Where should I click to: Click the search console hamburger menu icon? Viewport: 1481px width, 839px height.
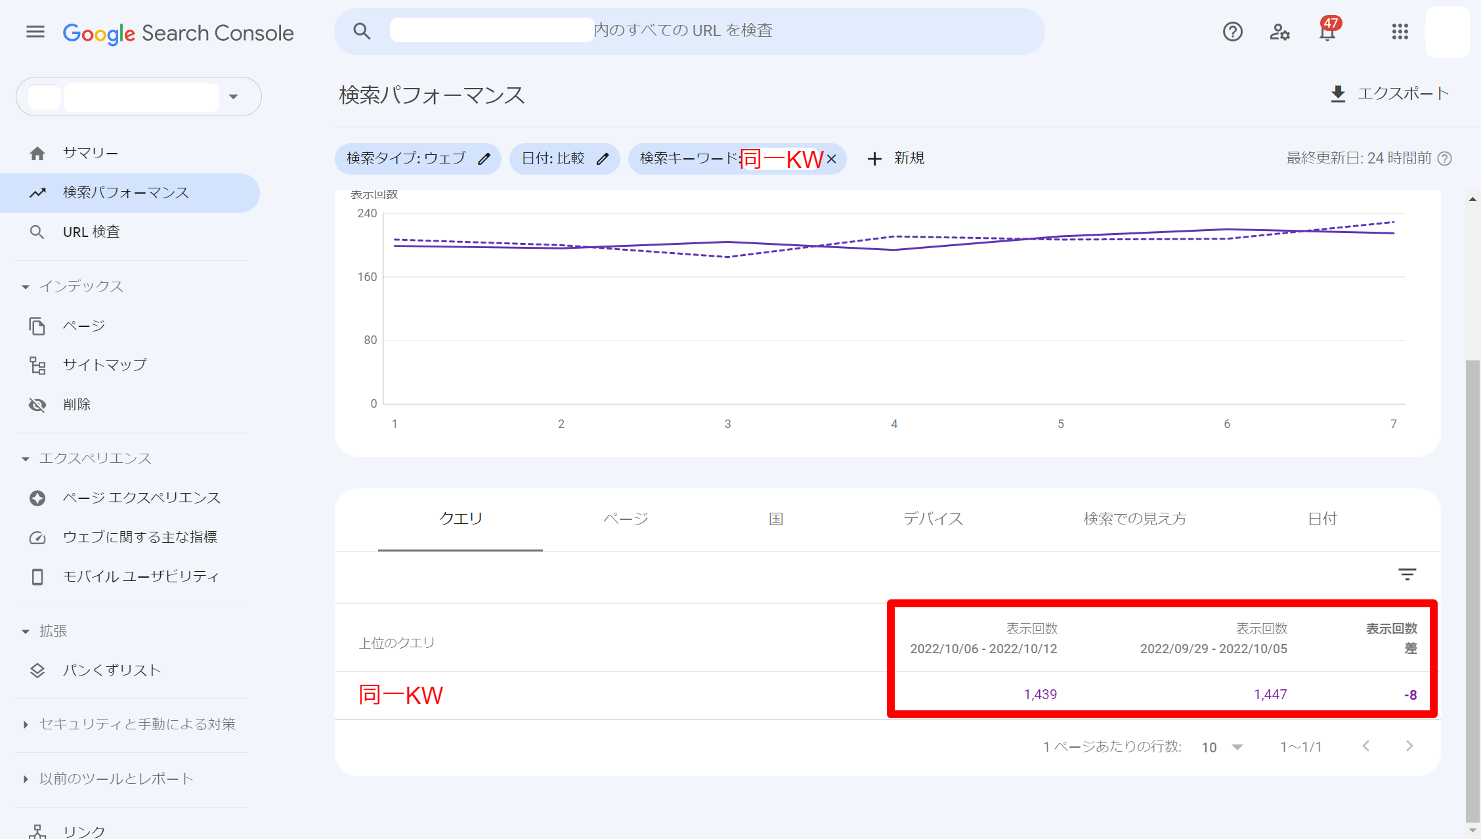point(35,32)
